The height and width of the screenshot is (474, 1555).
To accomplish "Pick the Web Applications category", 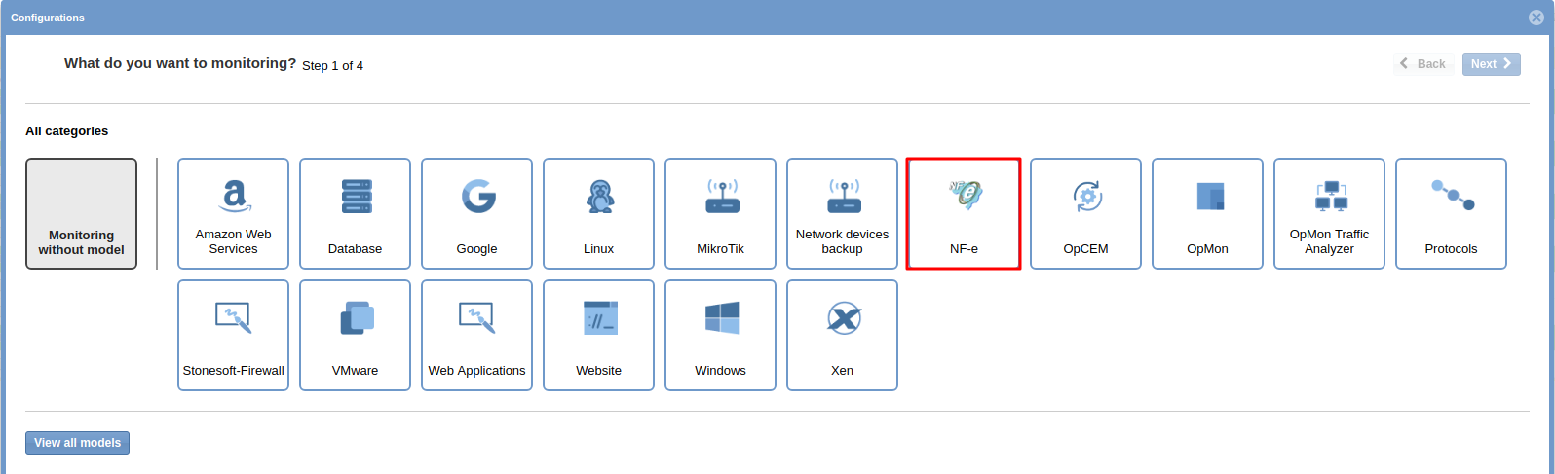I will point(476,335).
